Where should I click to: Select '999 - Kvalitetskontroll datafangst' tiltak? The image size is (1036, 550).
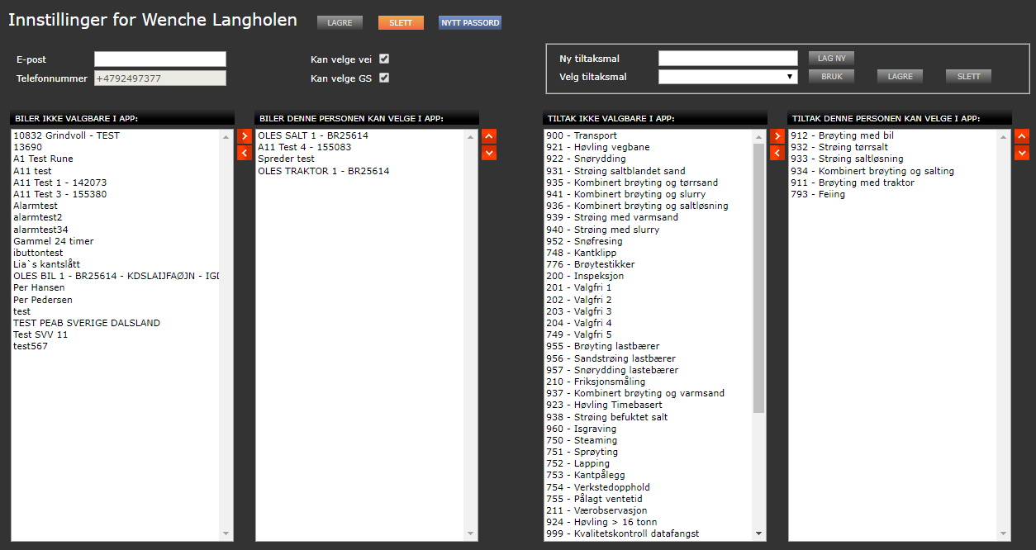click(x=649, y=533)
